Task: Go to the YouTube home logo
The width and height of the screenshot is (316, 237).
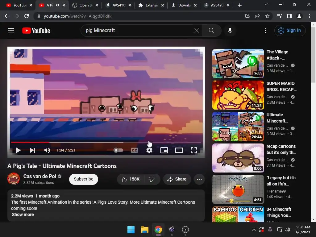Action: 36,31
